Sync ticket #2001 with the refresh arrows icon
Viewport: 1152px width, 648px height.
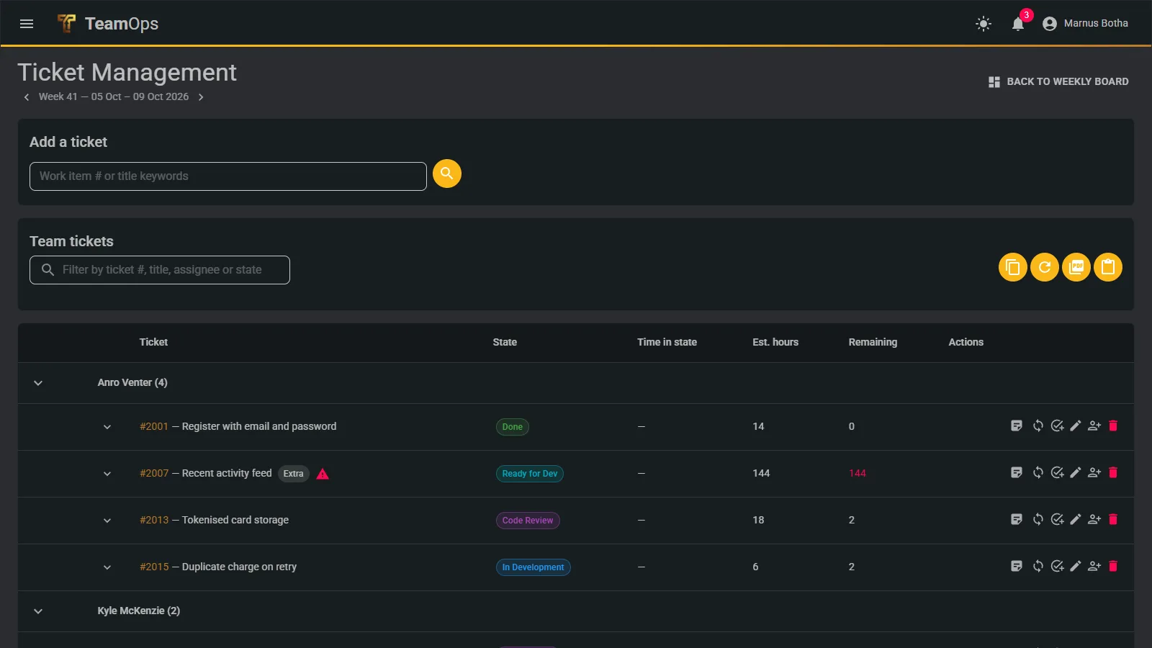point(1038,426)
